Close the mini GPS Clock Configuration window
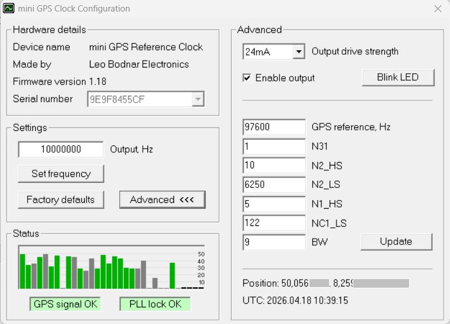The width and height of the screenshot is (450, 324). [x=437, y=9]
